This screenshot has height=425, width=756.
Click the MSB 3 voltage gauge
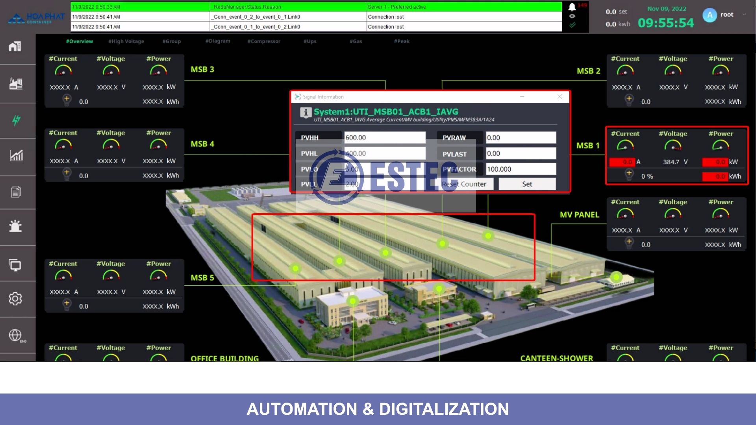pos(111,71)
